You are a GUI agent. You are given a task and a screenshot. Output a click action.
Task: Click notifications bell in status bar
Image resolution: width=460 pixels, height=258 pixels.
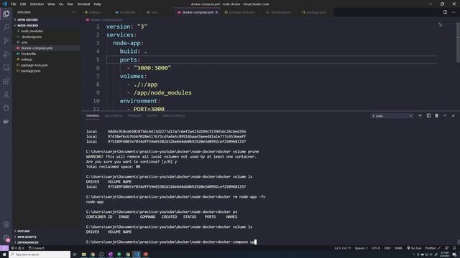coord(454,248)
